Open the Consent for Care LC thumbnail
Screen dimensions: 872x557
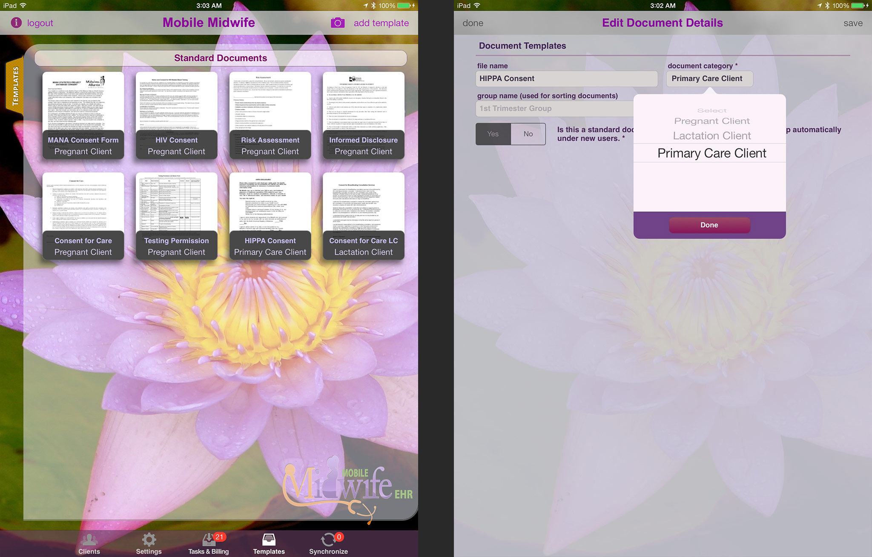pyautogui.click(x=363, y=216)
